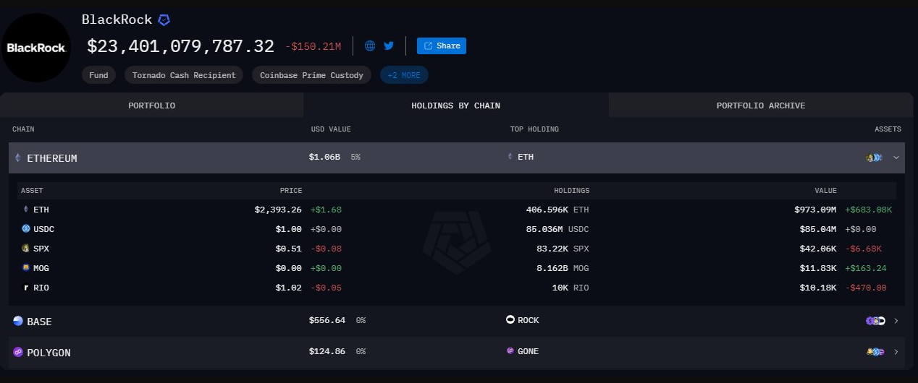Click the TOP HOLDING column header
The image size is (918, 383).
[x=534, y=129]
